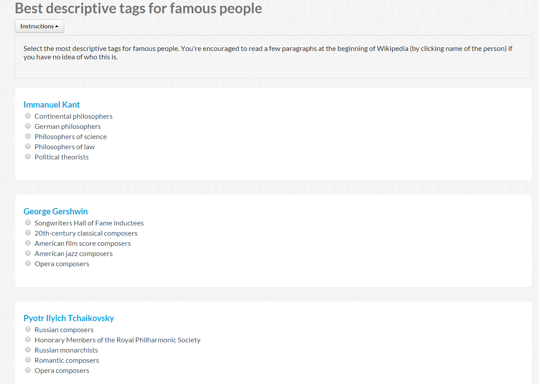
Task: Pick Philosophers of law option
Action: click(28, 146)
